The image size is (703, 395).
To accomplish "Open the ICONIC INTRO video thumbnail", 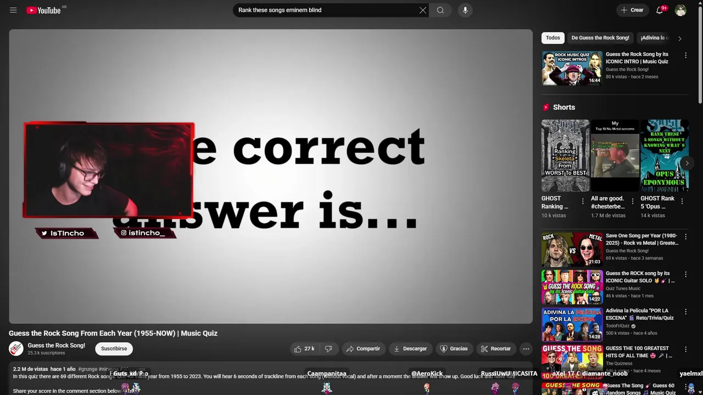I will point(572,68).
